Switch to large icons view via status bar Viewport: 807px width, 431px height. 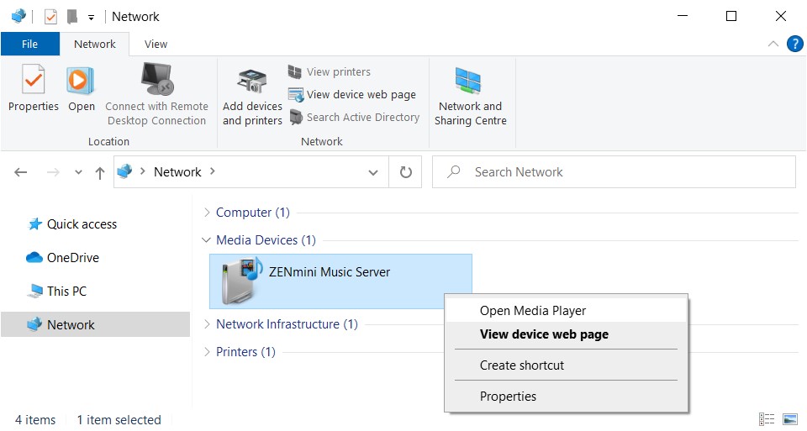(x=790, y=419)
